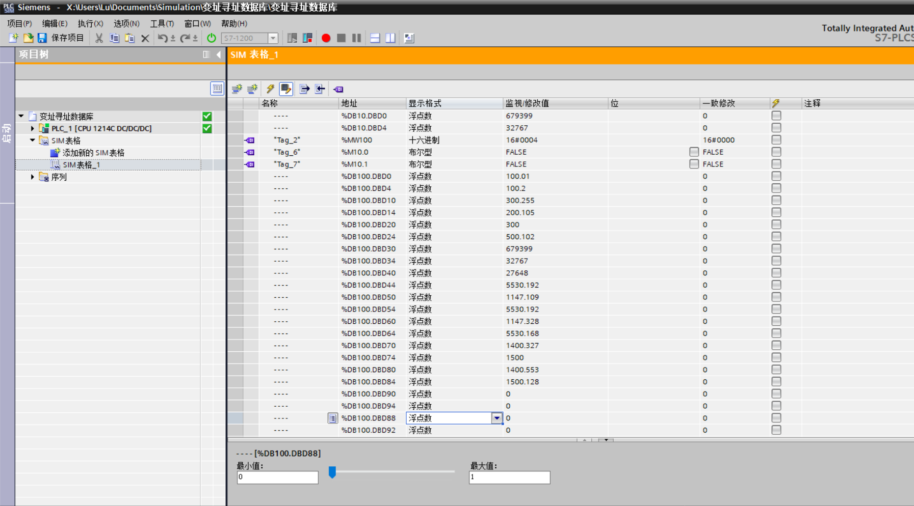Check the modify checkbox for %MW100 row
This screenshot has height=506, width=914.
(776, 140)
